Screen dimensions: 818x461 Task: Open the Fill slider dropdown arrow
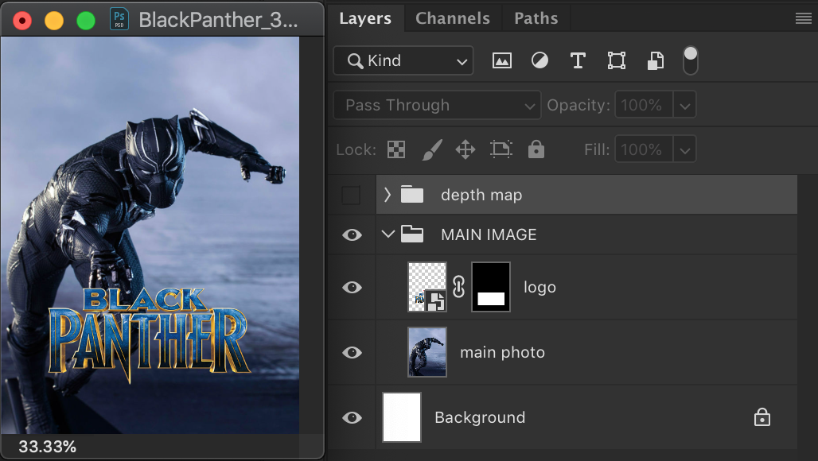685,149
